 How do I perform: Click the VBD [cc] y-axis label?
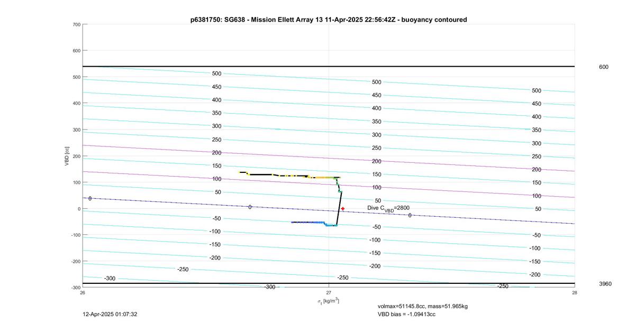(x=67, y=155)
